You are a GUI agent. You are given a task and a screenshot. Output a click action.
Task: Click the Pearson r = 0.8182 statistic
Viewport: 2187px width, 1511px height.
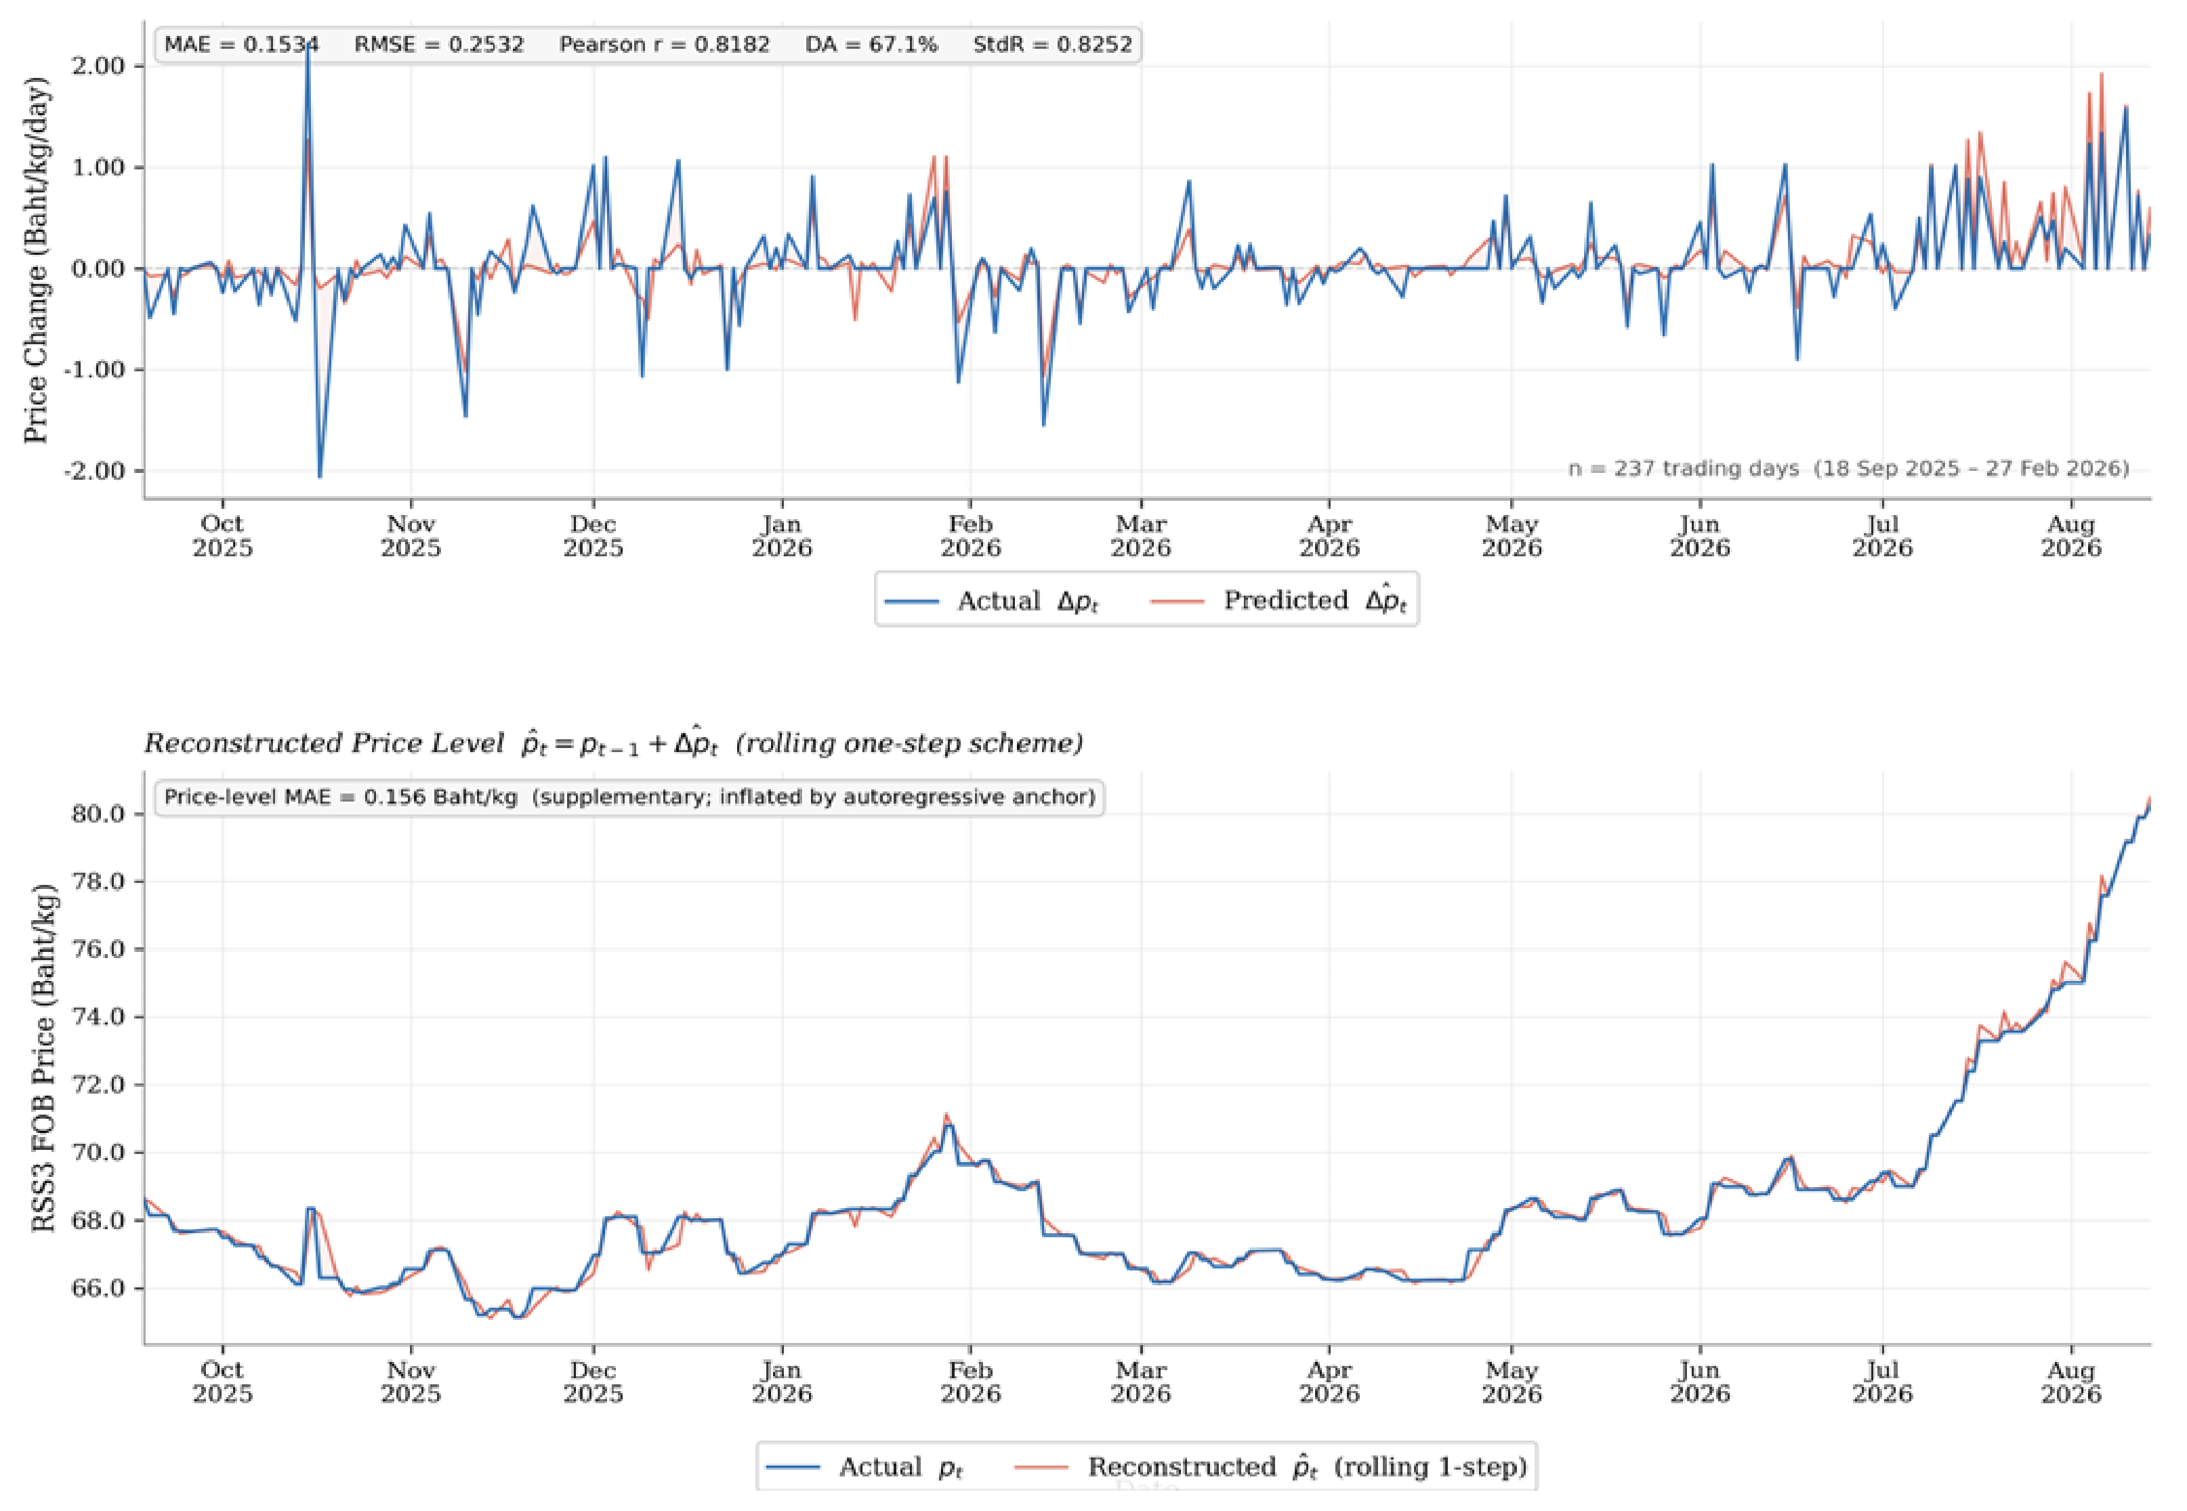[x=665, y=43]
